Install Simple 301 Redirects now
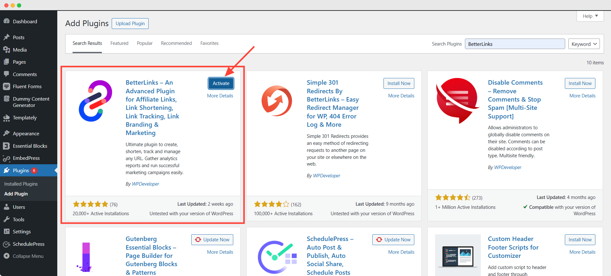 click(399, 83)
